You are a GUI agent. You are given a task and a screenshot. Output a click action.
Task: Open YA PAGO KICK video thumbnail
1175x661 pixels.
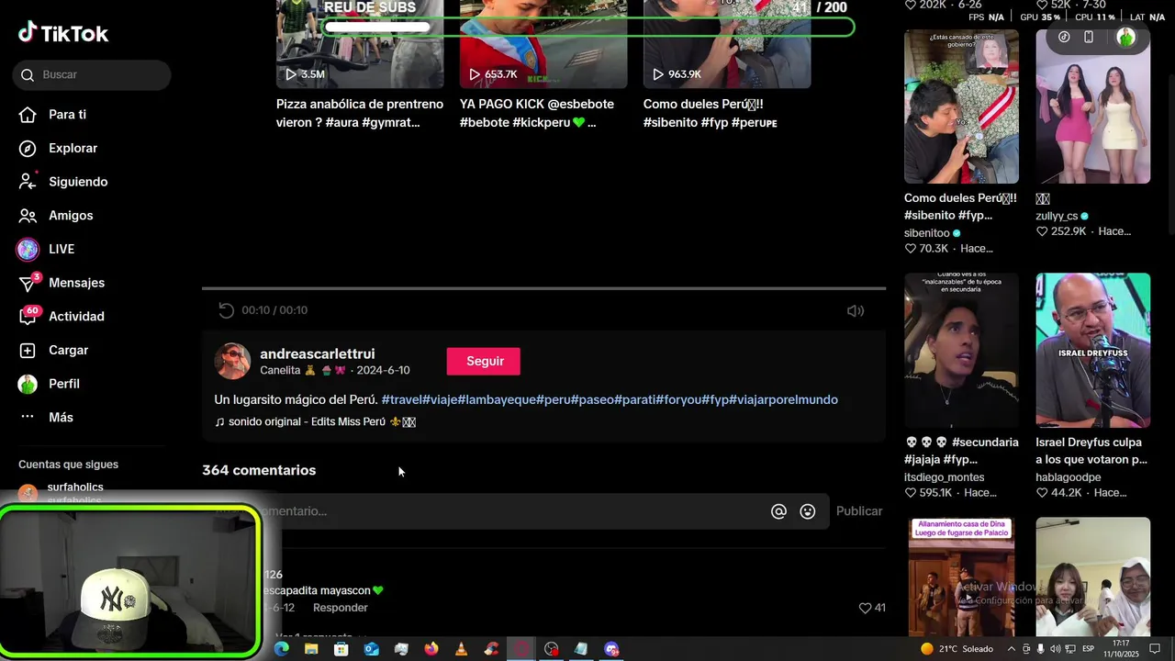tap(543, 44)
